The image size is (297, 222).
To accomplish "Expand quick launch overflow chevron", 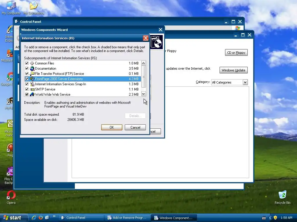I will [x=54, y=216].
